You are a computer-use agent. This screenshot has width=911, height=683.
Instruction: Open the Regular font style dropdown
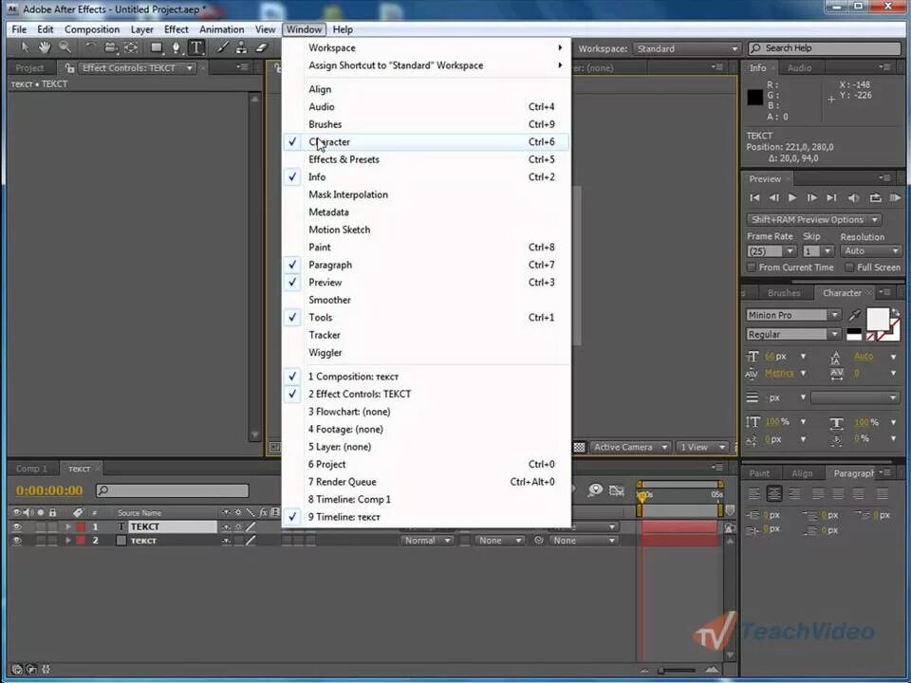793,335
